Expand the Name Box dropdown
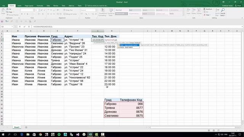Viewport: 244px width, 137px height. [12, 27]
